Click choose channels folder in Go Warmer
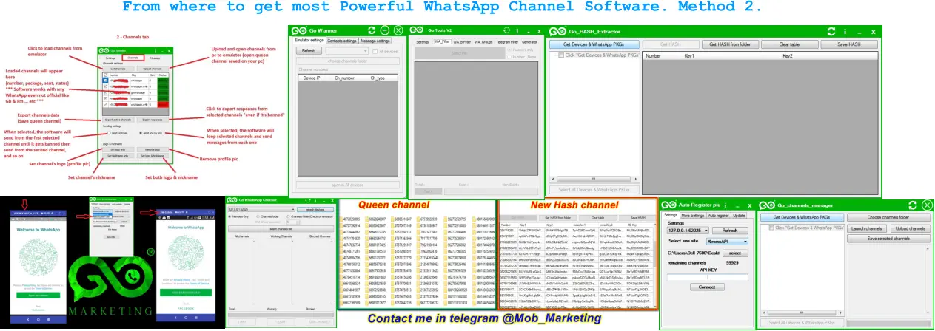 [347, 61]
